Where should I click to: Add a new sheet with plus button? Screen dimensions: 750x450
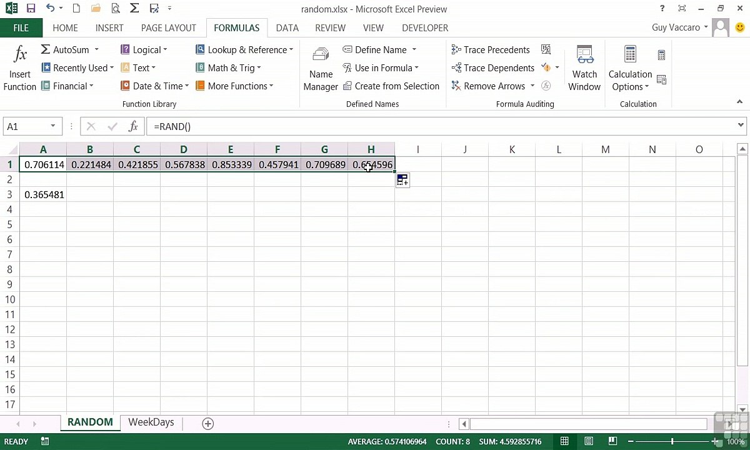208,423
